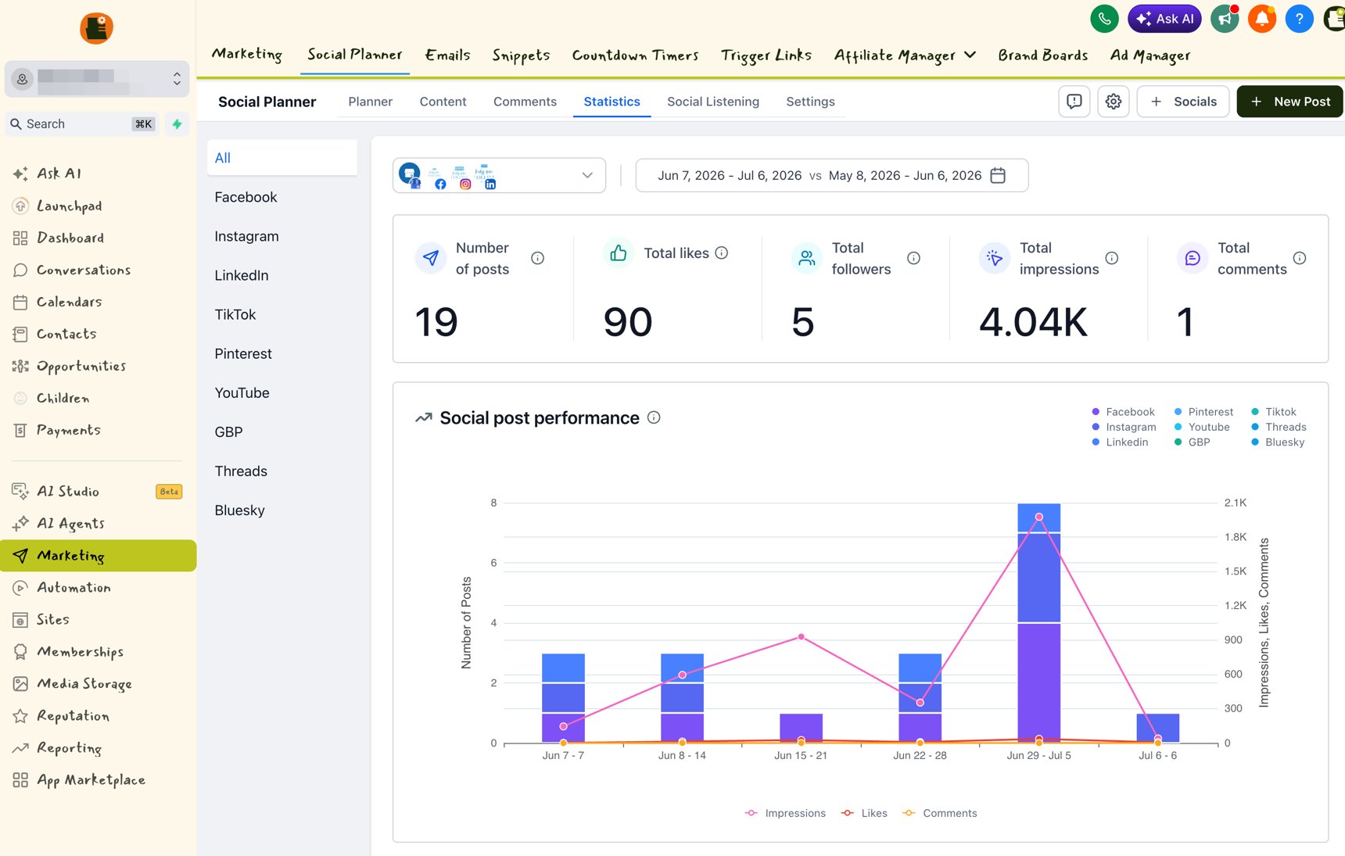Toggle Bluesky in the chart legend

click(1278, 442)
